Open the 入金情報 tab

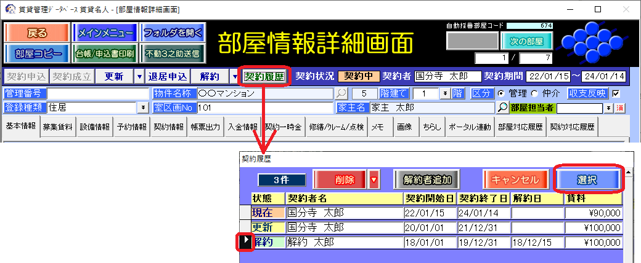pos(242,127)
